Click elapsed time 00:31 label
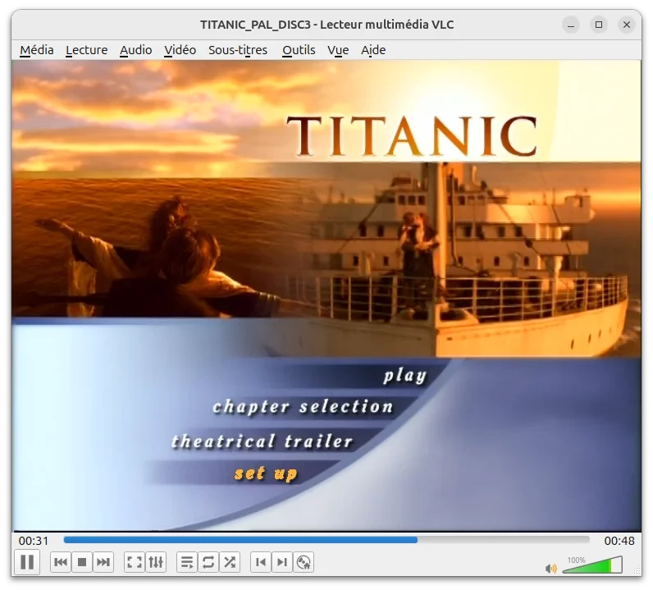This screenshot has width=653, height=590. click(34, 541)
